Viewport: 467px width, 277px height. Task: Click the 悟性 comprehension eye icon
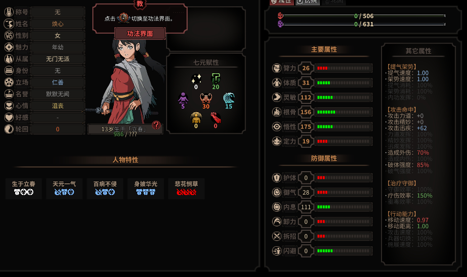[x=276, y=127]
